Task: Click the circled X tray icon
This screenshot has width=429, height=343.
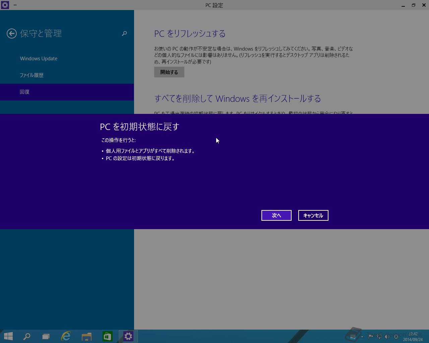Action: tap(396, 336)
